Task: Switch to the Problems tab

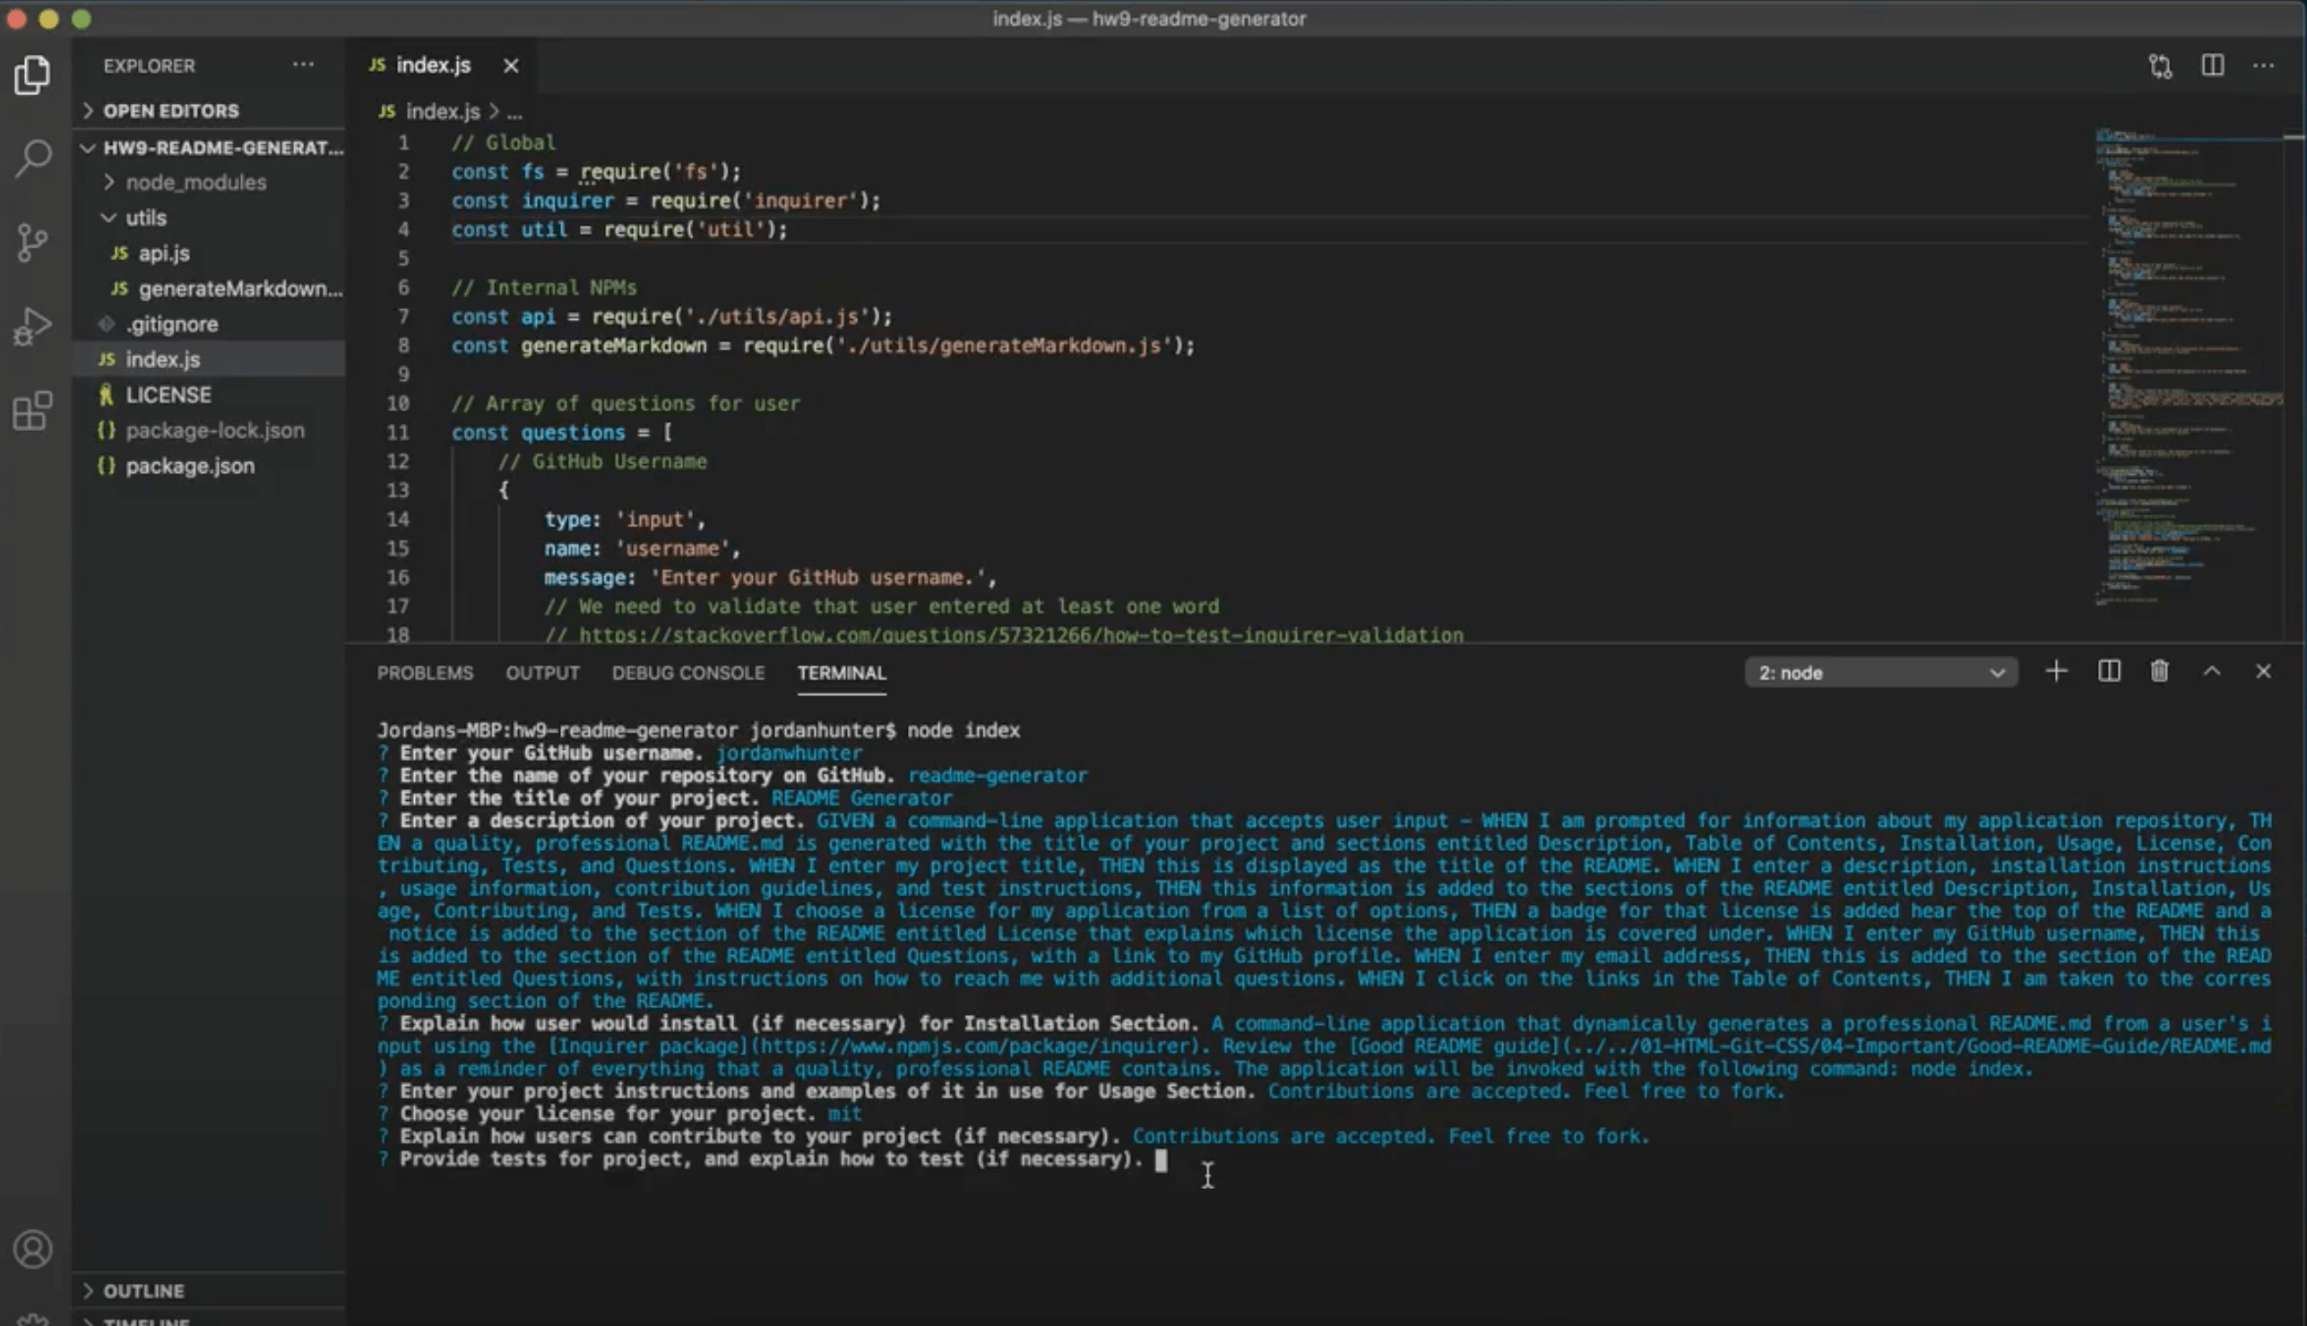Action: click(x=425, y=672)
